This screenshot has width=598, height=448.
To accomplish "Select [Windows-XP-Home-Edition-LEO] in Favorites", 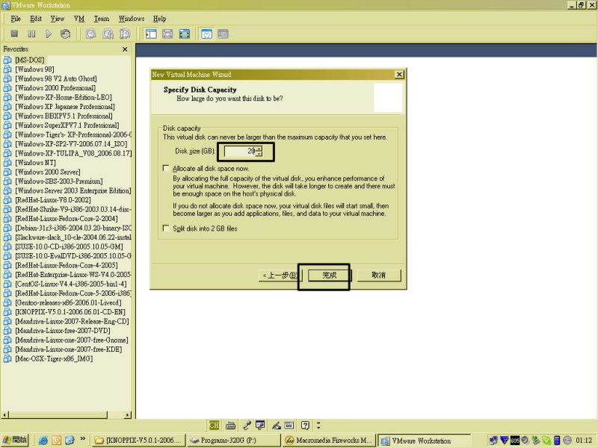I will [64, 97].
